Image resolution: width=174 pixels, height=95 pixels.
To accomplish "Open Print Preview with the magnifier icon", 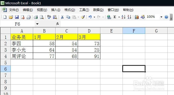I will coord(42,17).
